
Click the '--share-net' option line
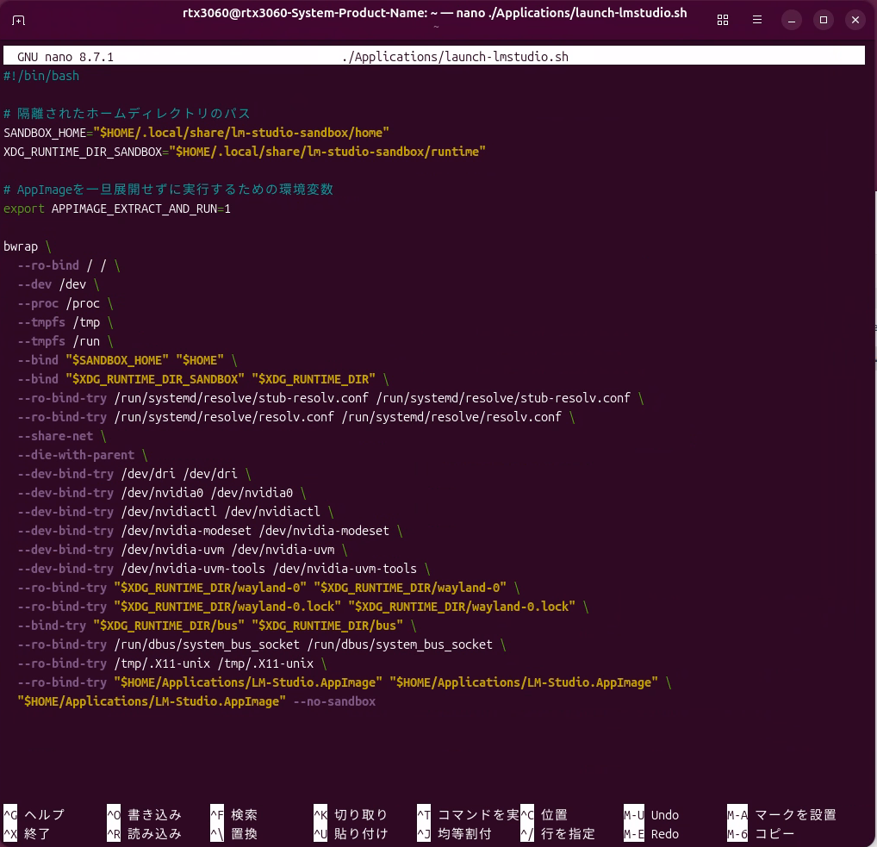61,436
